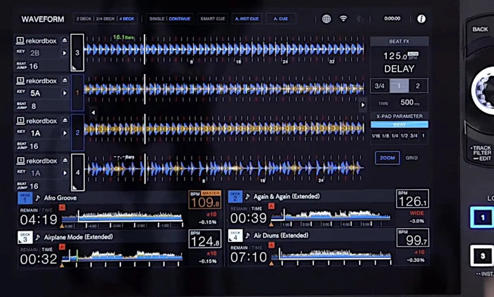Tap the WAVEFORM screen title
The height and width of the screenshot is (297, 494).
(x=43, y=19)
